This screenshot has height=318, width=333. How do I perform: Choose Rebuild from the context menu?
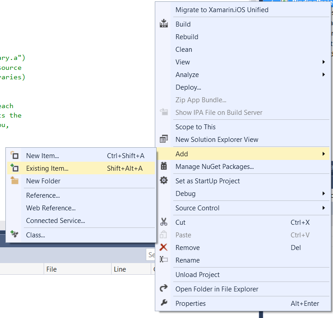coord(242,37)
